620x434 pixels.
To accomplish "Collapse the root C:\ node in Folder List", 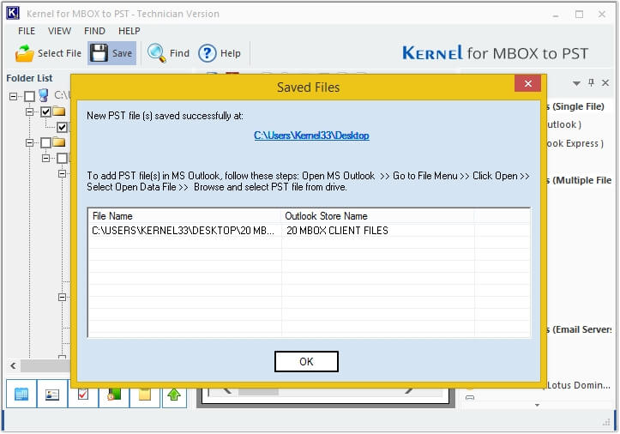I will click(14, 96).
